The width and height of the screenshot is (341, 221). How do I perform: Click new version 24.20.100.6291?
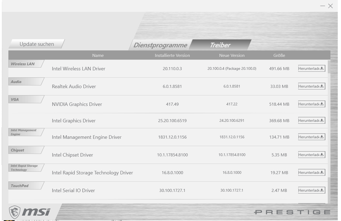tap(232, 121)
